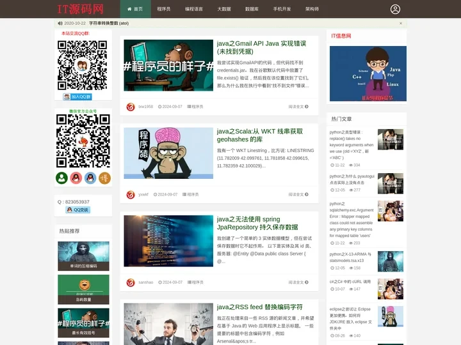Click the QQ交谈 button
The width and height of the screenshot is (461, 345).
[x=78, y=210]
